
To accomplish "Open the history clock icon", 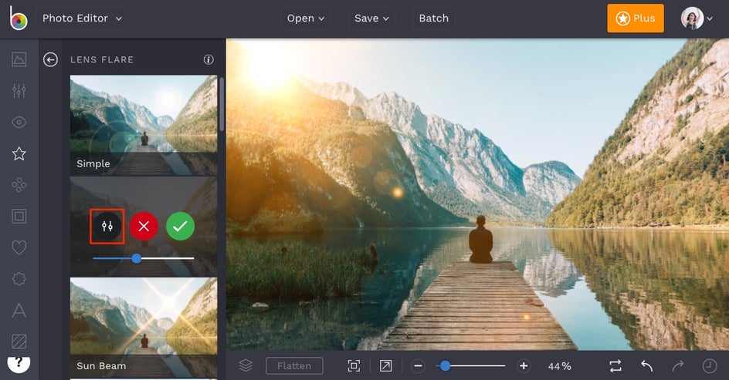I will (x=710, y=365).
